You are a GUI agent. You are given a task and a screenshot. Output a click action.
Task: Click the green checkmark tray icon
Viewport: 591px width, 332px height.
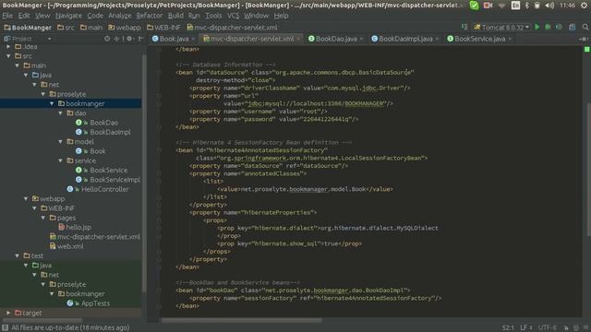pyautogui.click(x=474, y=6)
